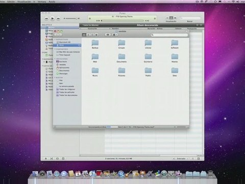Toggle repeat at iTunes bottom bar
The height and width of the screenshot is (184, 245).
tap(57, 158)
